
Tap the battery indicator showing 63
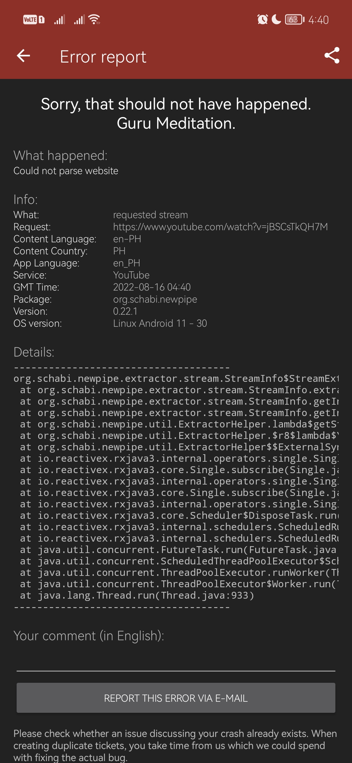pyautogui.click(x=292, y=20)
